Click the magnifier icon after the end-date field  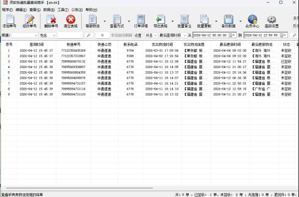(294, 36)
